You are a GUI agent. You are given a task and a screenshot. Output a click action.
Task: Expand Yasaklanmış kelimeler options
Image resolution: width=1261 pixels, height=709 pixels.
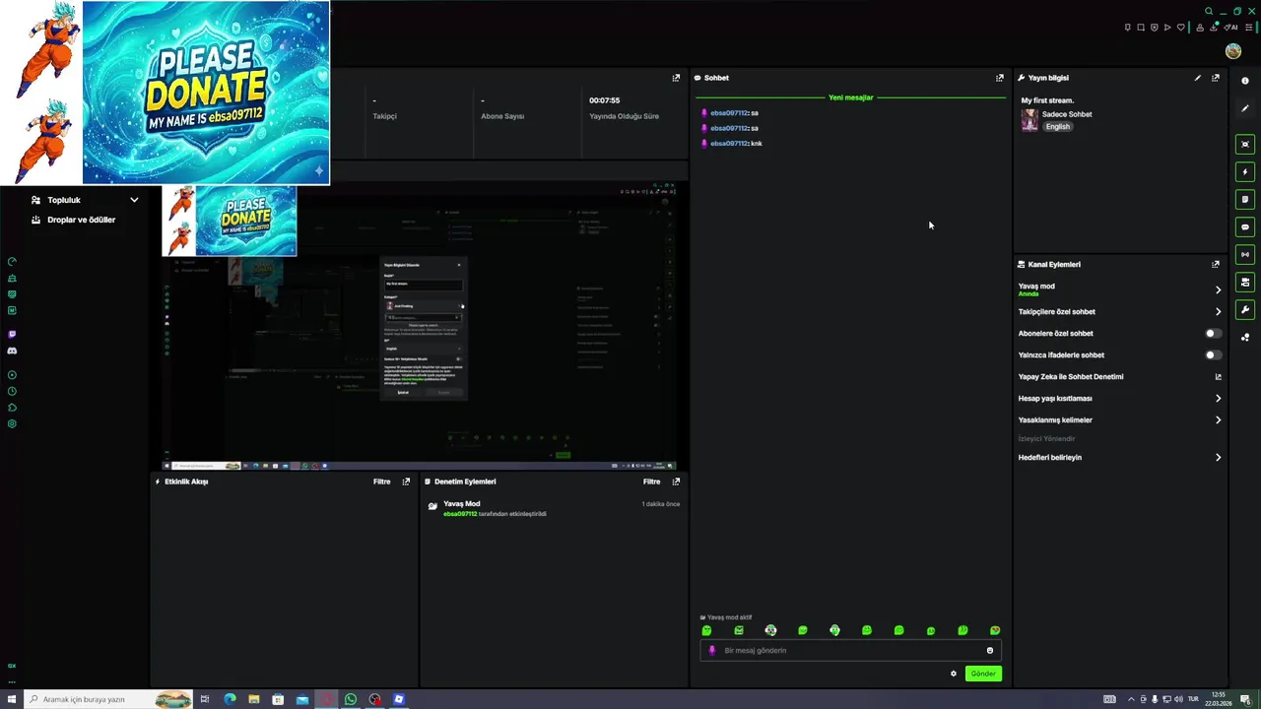click(x=1218, y=420)
